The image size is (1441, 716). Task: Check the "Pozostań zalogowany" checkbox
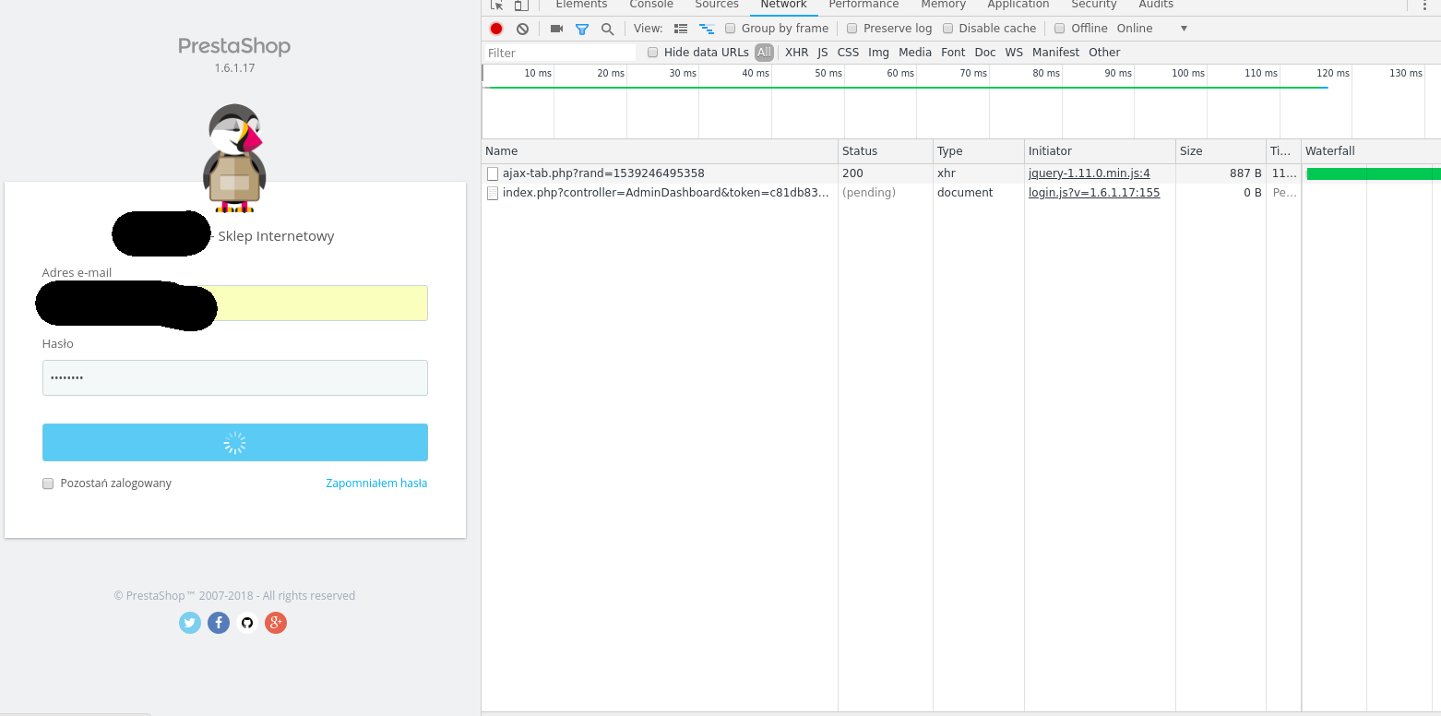click(x=48, y=483)
